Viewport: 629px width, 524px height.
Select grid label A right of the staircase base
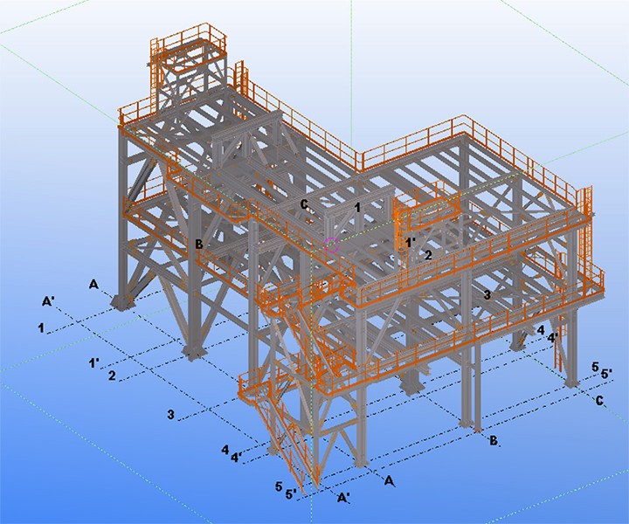(x=390, y=479)
